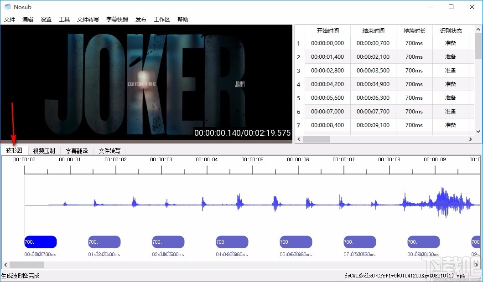The image size is (483, 282).
Task: Open the 字幕快照 menu
Action: [117, 19]
